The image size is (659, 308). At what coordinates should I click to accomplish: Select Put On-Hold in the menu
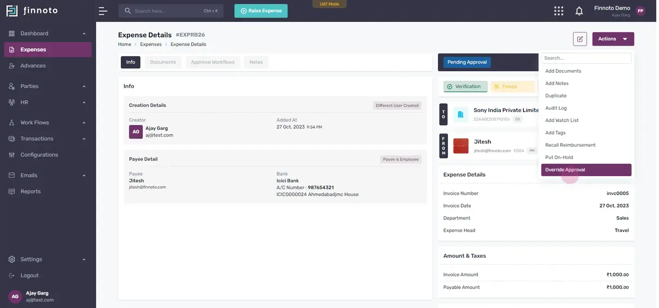tap(586, 158)
